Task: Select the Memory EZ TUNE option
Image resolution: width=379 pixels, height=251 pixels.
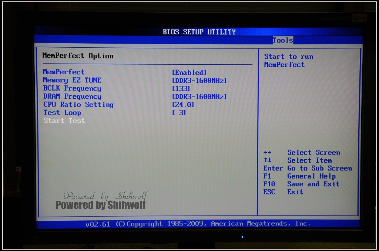Action: click(72, 80)
